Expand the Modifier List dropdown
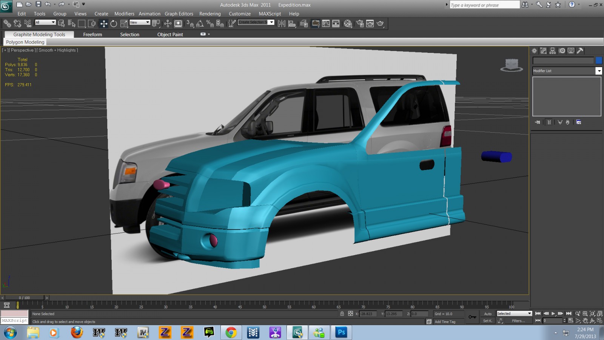Viewport: 604px width, 340px height. point(598,71)
